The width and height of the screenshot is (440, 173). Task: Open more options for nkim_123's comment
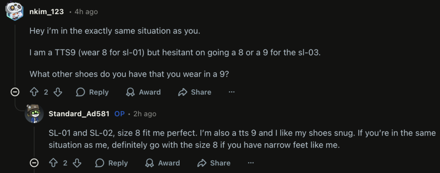[x=232, y=92]
